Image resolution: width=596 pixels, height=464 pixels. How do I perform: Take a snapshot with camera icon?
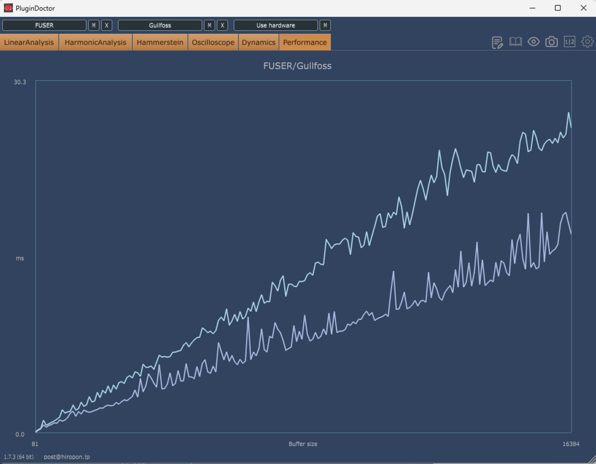click(x=552, y=42)
